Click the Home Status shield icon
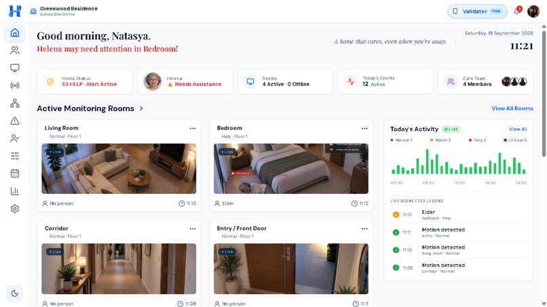This screenshot has width=547, height=307. click(x=50, y=81)
